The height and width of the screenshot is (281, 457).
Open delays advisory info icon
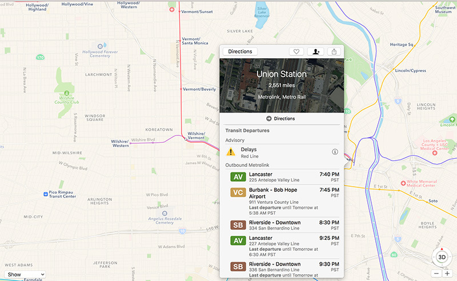tap(335, 152)
